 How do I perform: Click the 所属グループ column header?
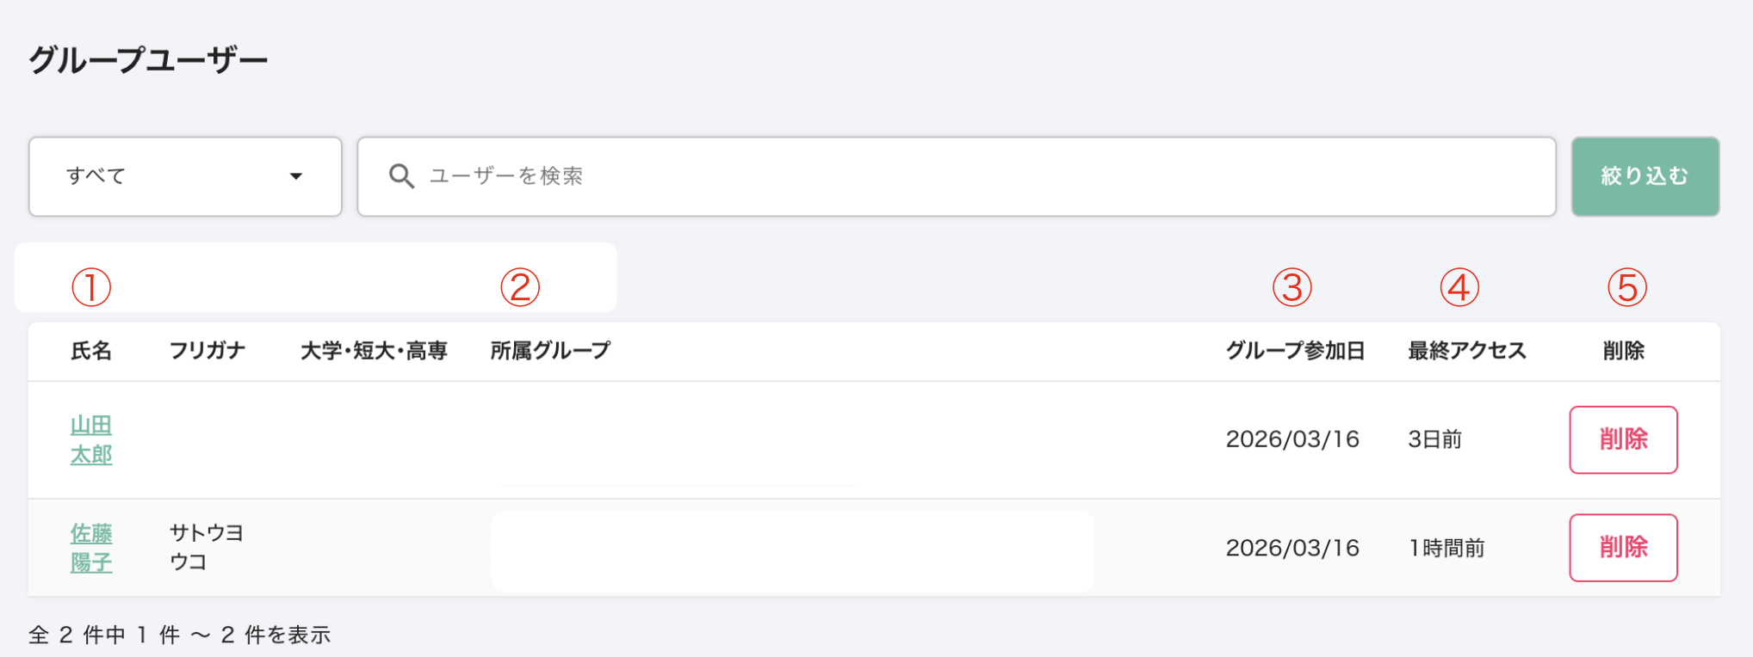(x=550, y=351)
